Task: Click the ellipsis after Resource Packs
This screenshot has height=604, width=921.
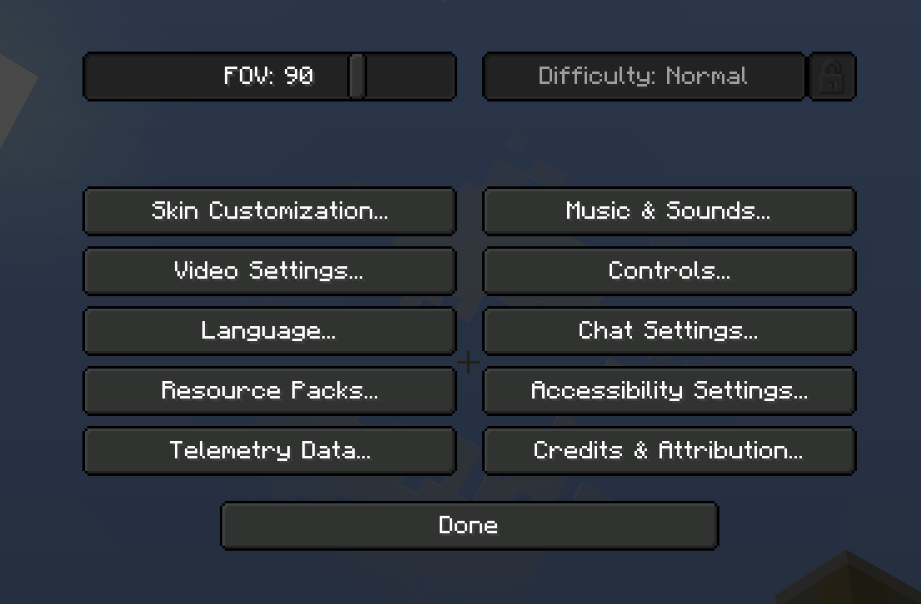Action: (371, 398)
